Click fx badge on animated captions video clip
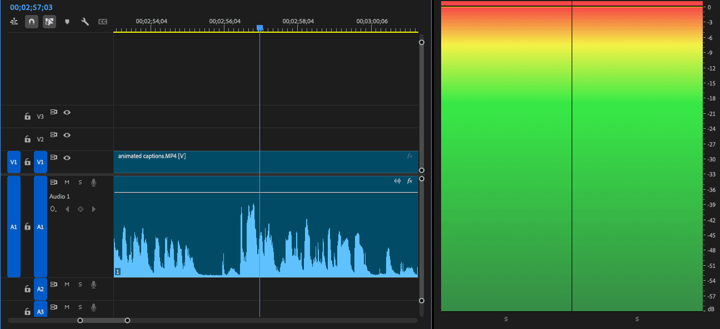 (410, 156)
